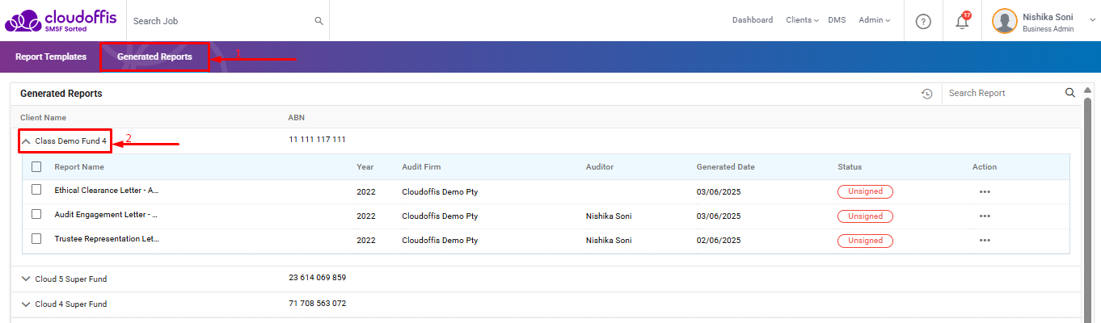
Task: Click the Unsigned status of Trustee Representation Letter
Action: [x=865, y=241]
